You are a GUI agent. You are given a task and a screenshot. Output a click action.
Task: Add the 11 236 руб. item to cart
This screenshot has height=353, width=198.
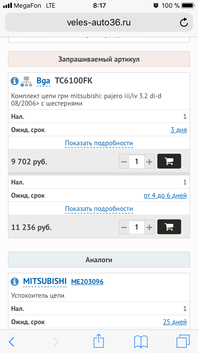pos(169,227)
